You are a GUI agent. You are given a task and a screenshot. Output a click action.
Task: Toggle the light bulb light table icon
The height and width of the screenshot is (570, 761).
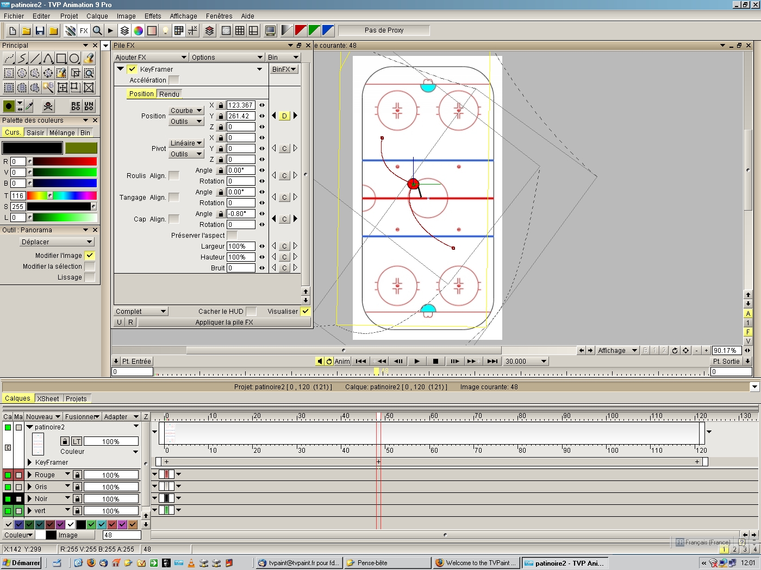[166, 30]
